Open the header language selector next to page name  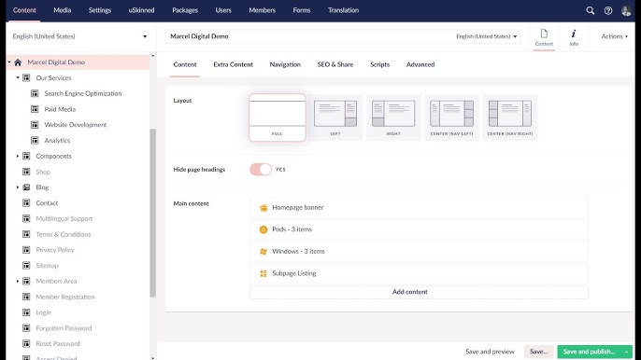487,36
